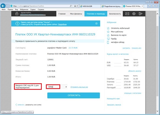
Task: Click phone icon next to мегафон айпад
Action: pyautogui.click(x=108, y=42)
